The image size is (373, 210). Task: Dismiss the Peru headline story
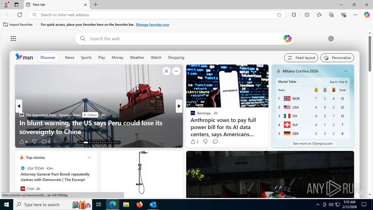coord(166,71)
